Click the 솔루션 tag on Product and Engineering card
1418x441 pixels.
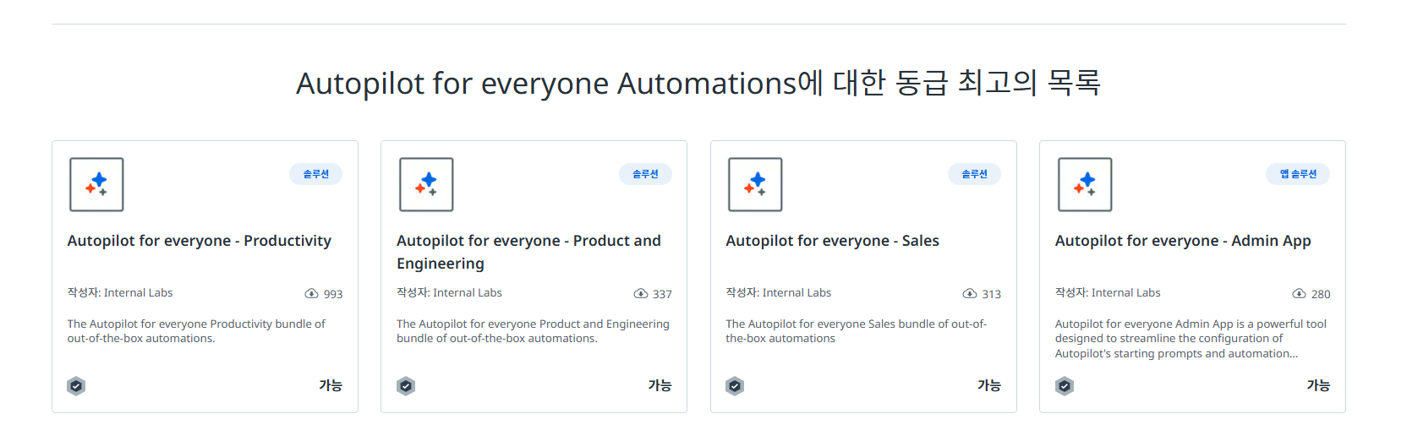point(645,174)
